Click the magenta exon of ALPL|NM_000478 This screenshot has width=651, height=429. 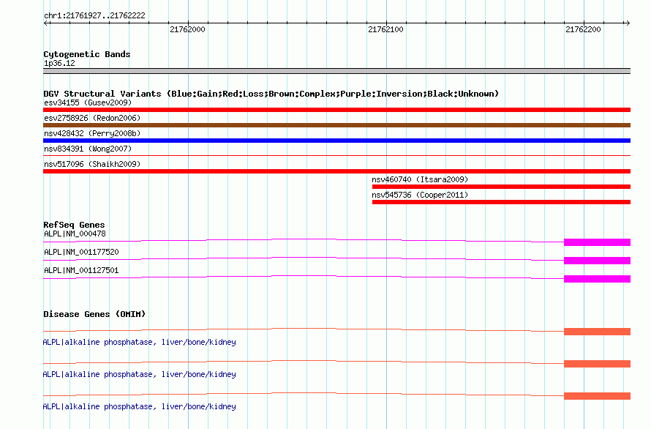click(597, 242)
